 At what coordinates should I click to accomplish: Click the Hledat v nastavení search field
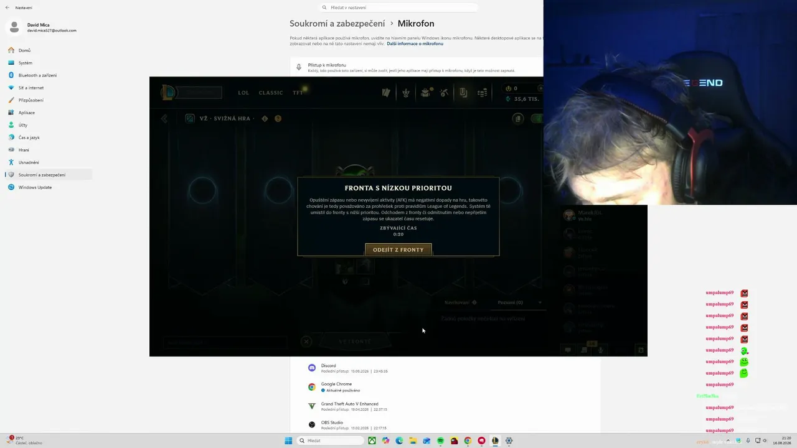[398, 7]
